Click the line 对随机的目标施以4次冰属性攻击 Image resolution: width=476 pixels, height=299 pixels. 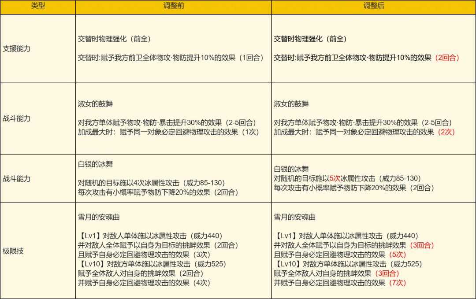pyautogui.click(x=152, y=183)
